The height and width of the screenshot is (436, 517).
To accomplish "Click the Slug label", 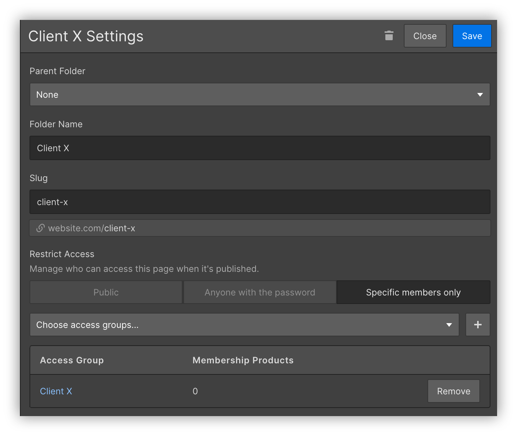I will coord(39,178).
